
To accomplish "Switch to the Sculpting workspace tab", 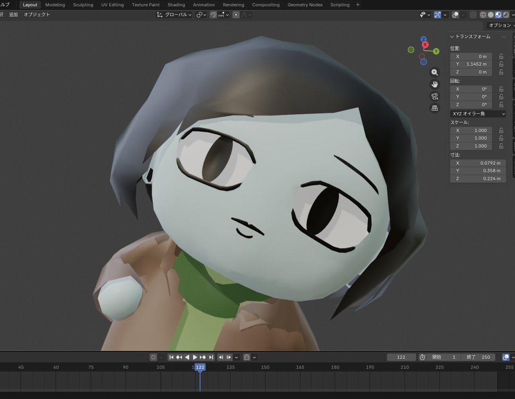I will pyautogui.click(x=83, y=5).
